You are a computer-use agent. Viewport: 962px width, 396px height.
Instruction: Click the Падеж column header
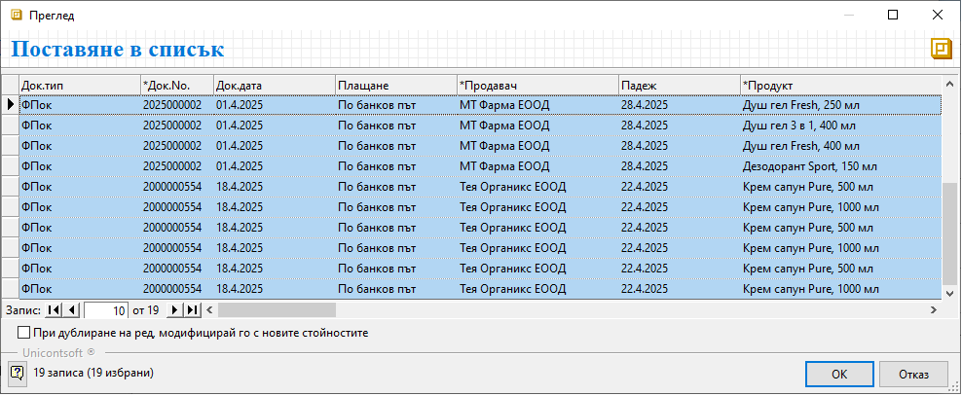[677, 85]
